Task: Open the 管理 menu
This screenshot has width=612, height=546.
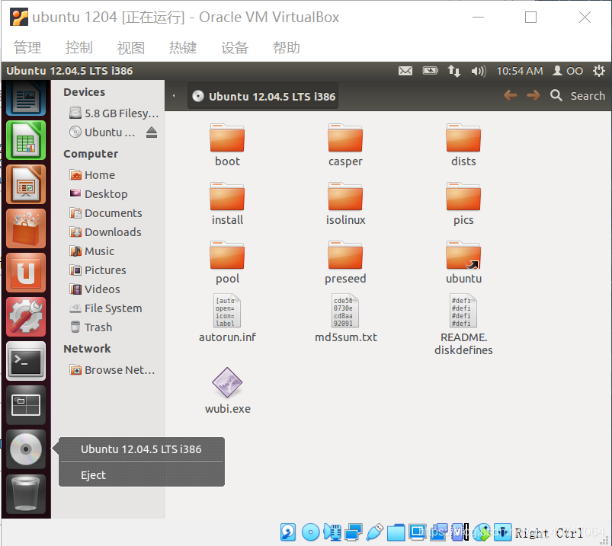Action: point(27,47)
